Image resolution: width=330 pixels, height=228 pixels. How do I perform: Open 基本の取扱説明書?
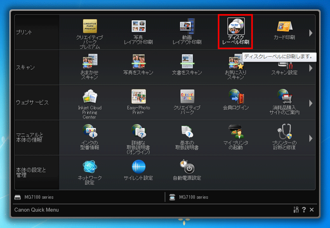187,137
